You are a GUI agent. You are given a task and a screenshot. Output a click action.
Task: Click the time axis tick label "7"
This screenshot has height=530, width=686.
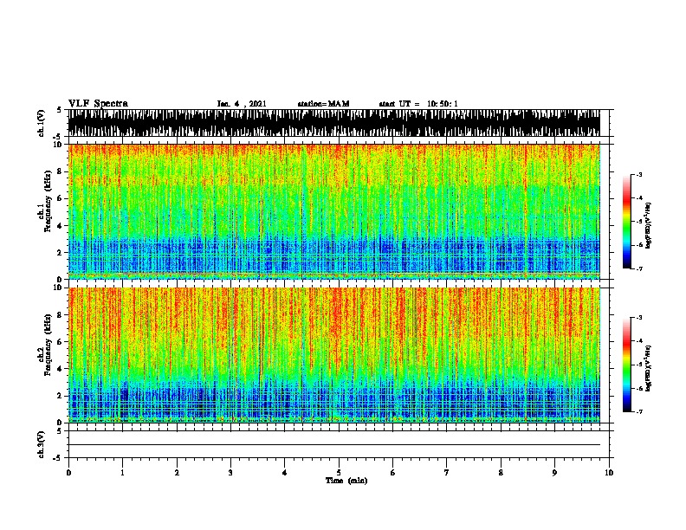tap(447, 473)
